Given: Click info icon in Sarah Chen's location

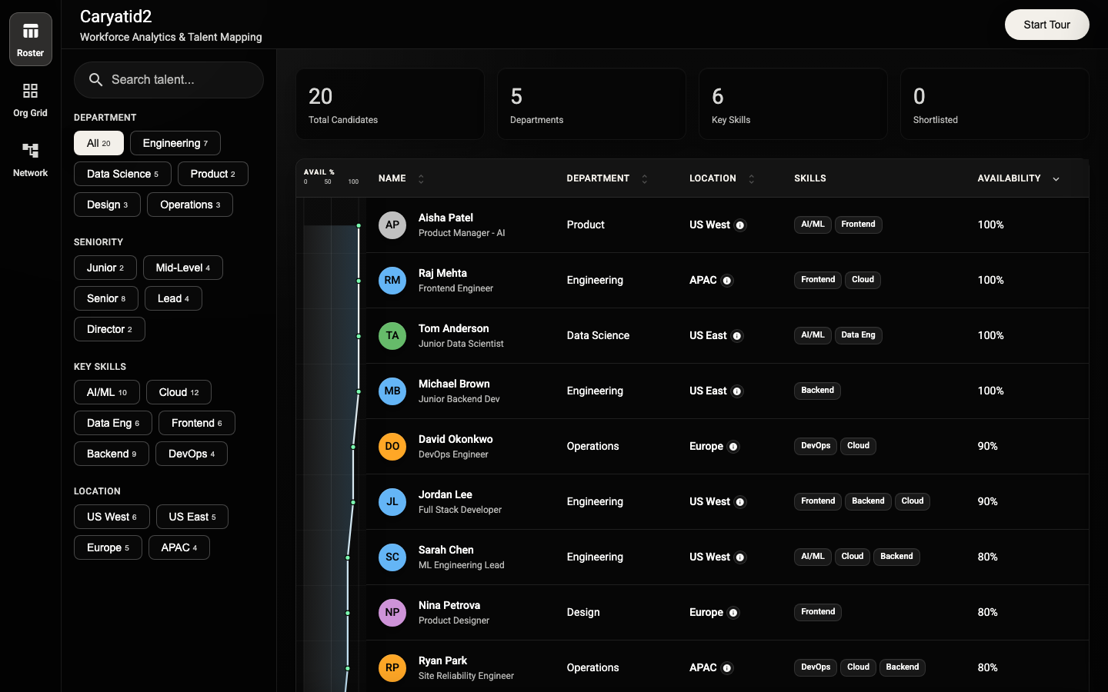Looking at the screenshot, I should [740, 557].
